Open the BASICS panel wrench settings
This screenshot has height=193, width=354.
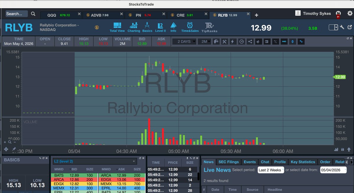click(x=40, y=158)
